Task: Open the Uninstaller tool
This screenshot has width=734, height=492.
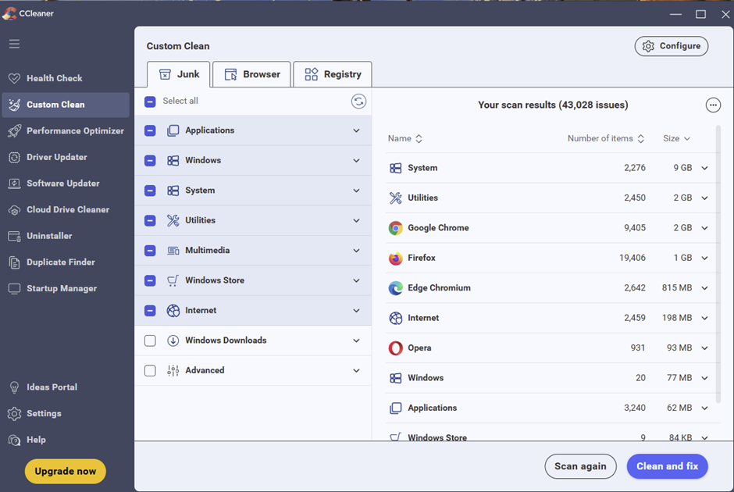Action: point(49,236)
